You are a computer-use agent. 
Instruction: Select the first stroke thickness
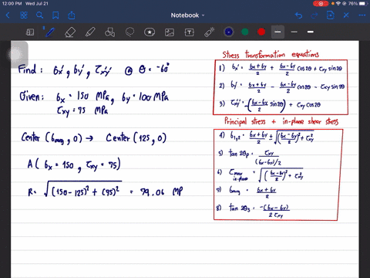(x=277, y=32)
